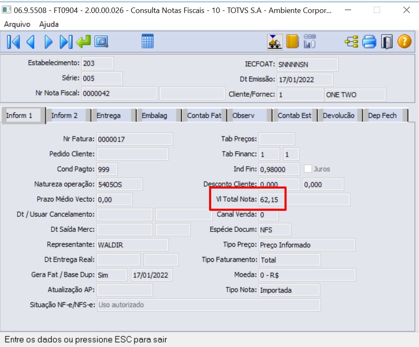Click the Série field with 005
The width and height of the screenshot is (419, 347).
click(102, 78)
